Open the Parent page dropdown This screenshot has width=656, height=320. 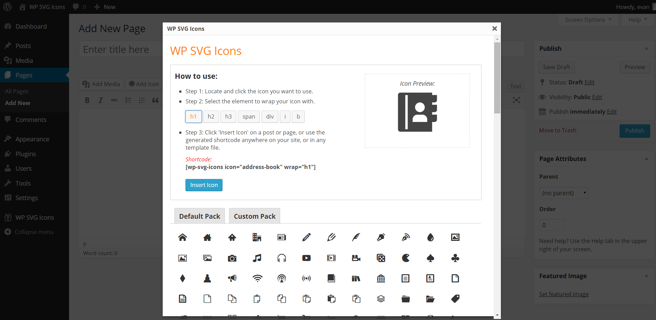pos(563,193)
